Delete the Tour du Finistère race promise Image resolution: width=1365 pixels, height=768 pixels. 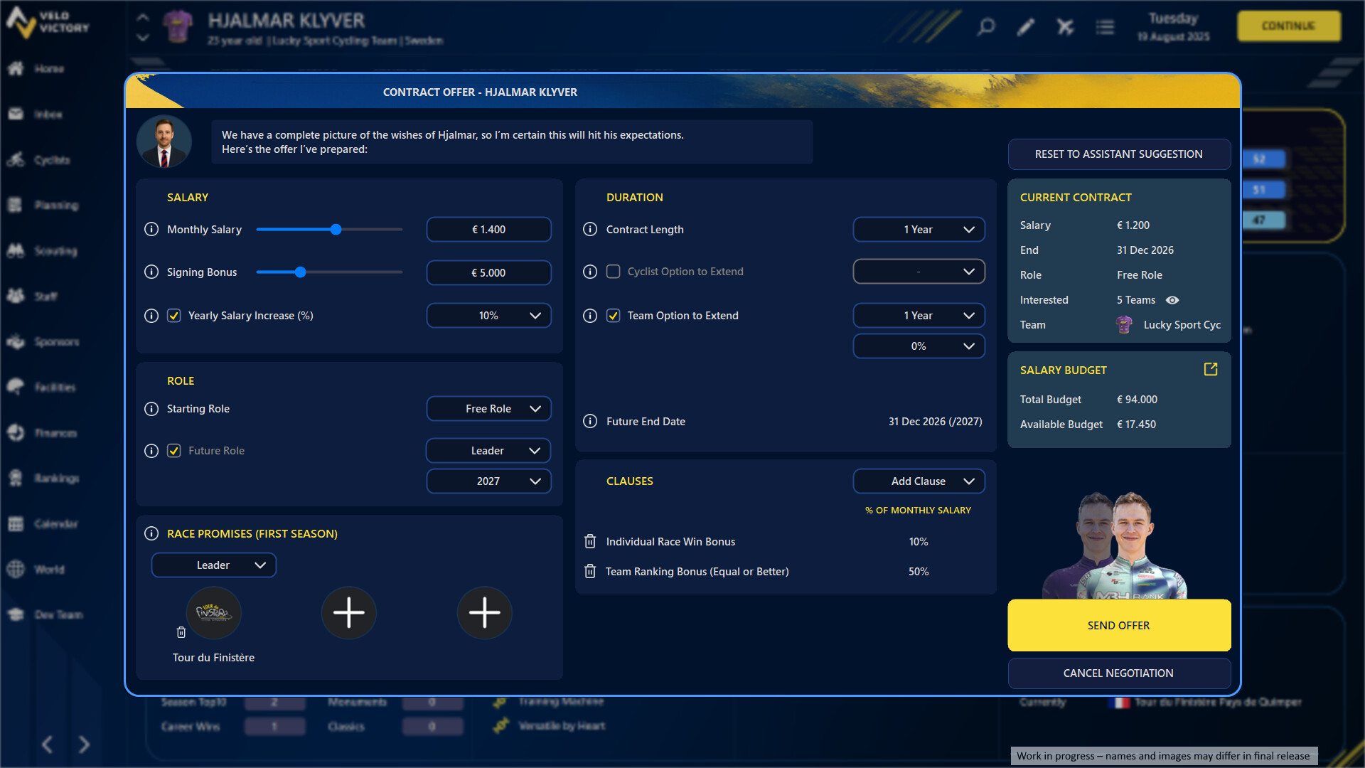pos(181,631)
